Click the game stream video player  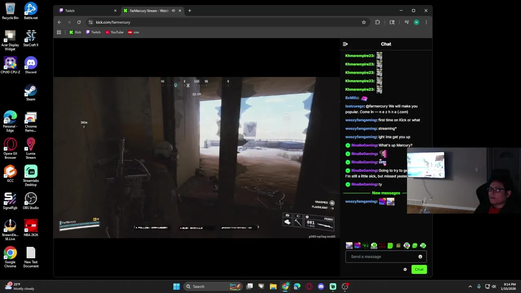pos(197,157)
